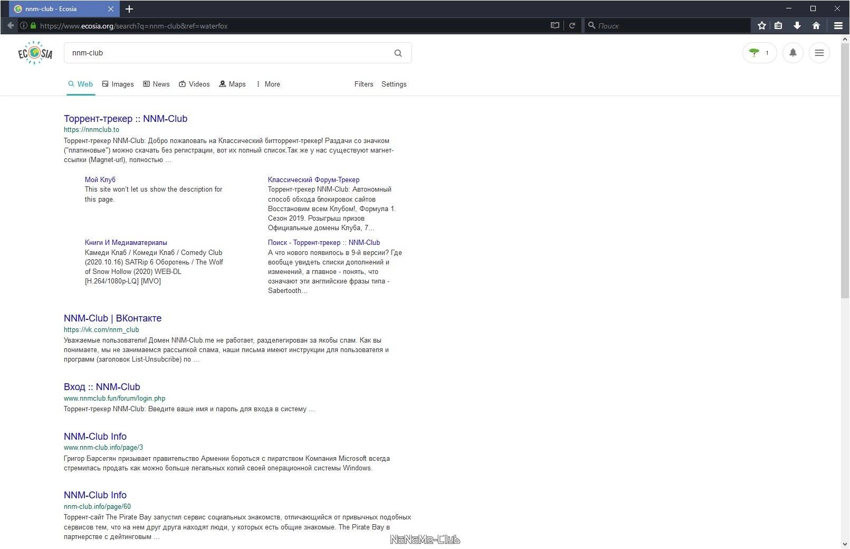
Task: Maximize the browser window
Action: coord(813,8)
